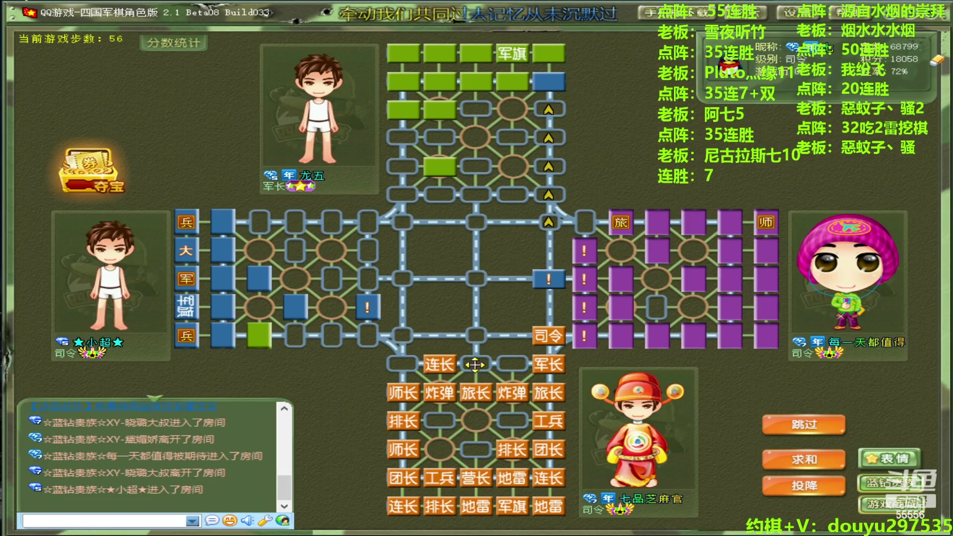Open the 分数统计 score statistics tab
The width and height of the screenshot is (953, 536).
click(173, 43)
